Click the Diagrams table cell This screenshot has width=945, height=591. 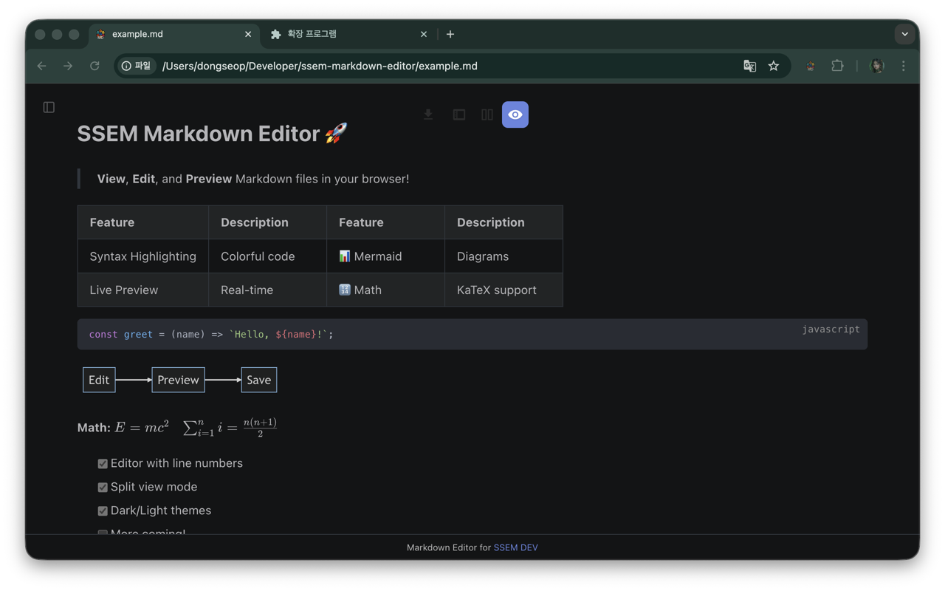click(504, 256)
